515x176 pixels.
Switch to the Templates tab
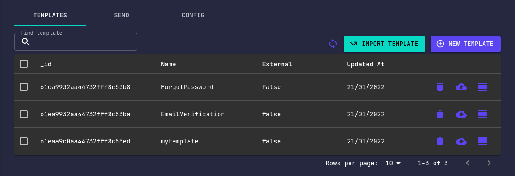coord(50,16)
